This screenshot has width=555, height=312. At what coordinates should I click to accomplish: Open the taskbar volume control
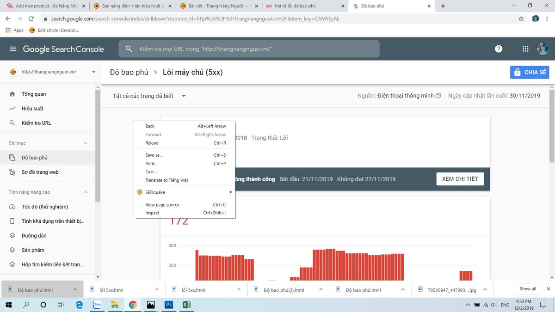tap(494, 305)
